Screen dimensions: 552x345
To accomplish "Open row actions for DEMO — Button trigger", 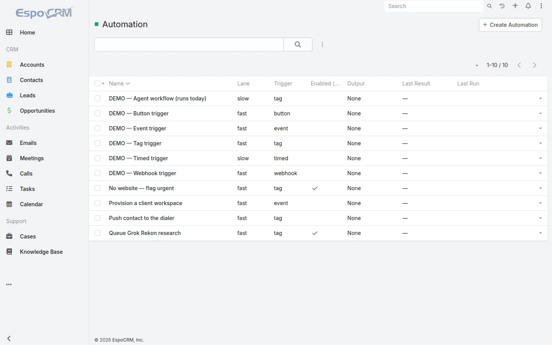I will point(540,113).
